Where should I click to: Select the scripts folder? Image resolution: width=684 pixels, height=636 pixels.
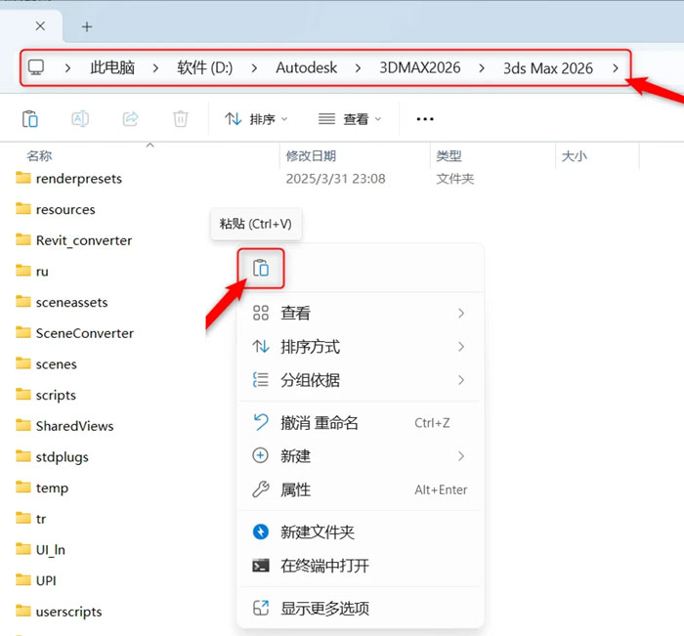(x=46, y=396)
